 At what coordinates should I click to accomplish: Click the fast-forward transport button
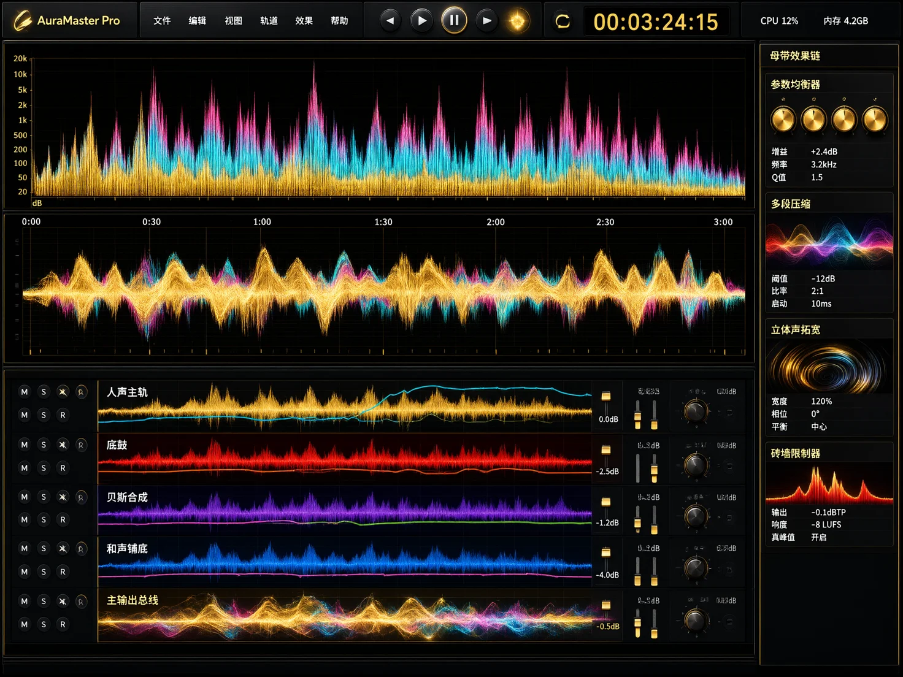point(486,21)
